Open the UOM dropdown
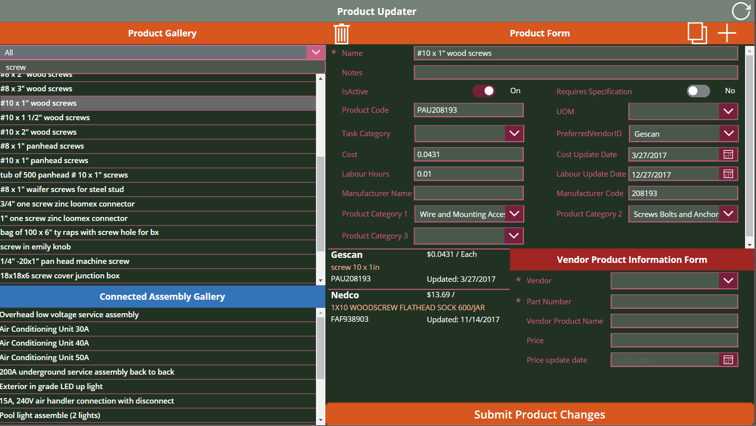 [729, 111]
